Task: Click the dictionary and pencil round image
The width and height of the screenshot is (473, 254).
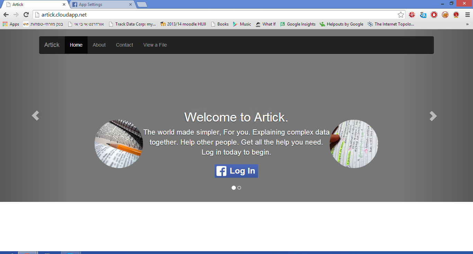Action: click(119, 144)
